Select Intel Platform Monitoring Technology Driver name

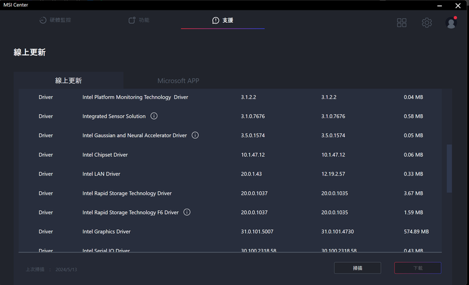pyautogui.click(x=135, y=97)
